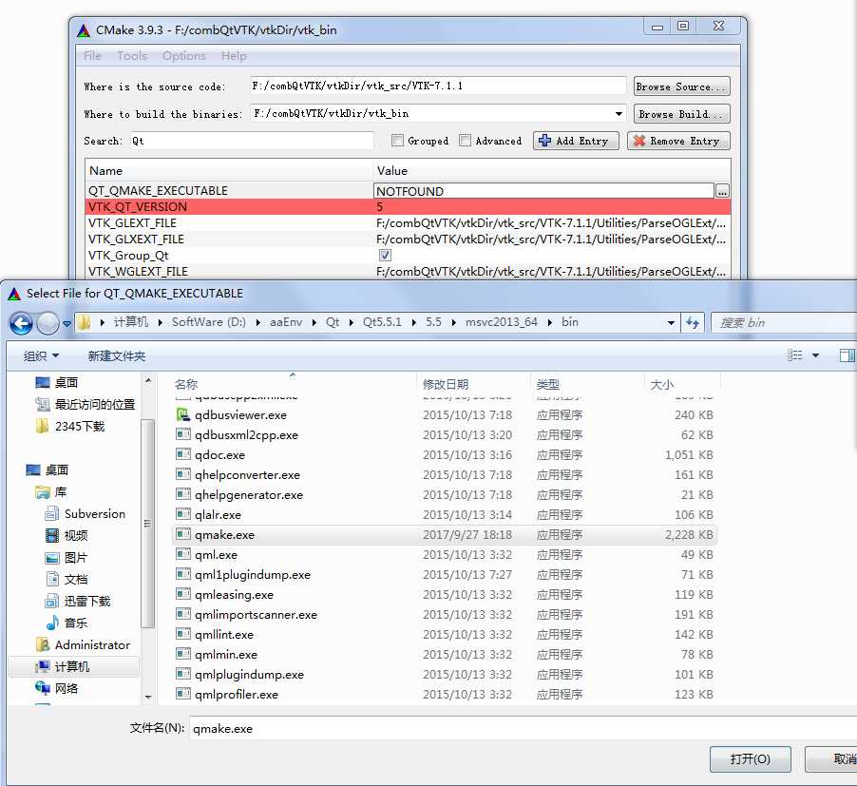Screen dimensions: 857x786
Task: Click the source code path field
Action: pyautogui.click(x=437, y=86)
